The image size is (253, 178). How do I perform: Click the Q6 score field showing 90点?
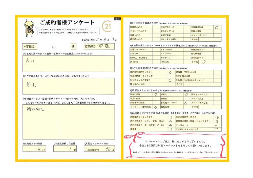pyautogui.click(x=99, y=149)
